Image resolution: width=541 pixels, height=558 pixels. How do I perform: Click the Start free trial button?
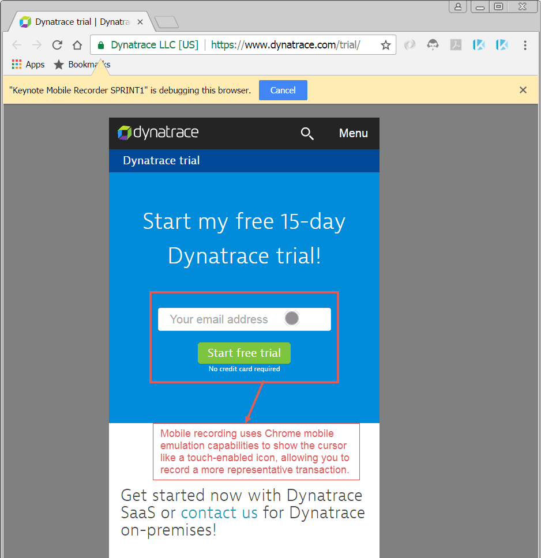click(x=245, y=353)
